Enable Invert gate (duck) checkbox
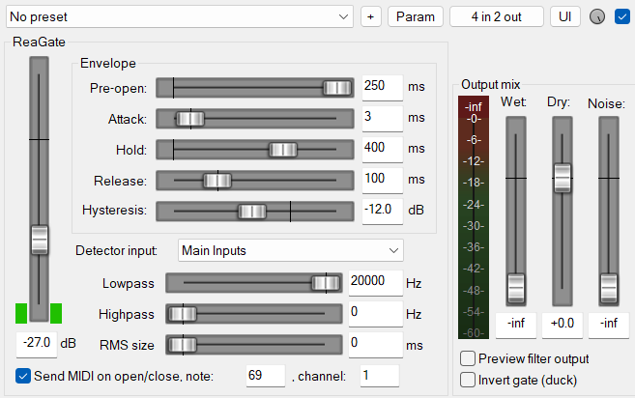 click(468, 381)
